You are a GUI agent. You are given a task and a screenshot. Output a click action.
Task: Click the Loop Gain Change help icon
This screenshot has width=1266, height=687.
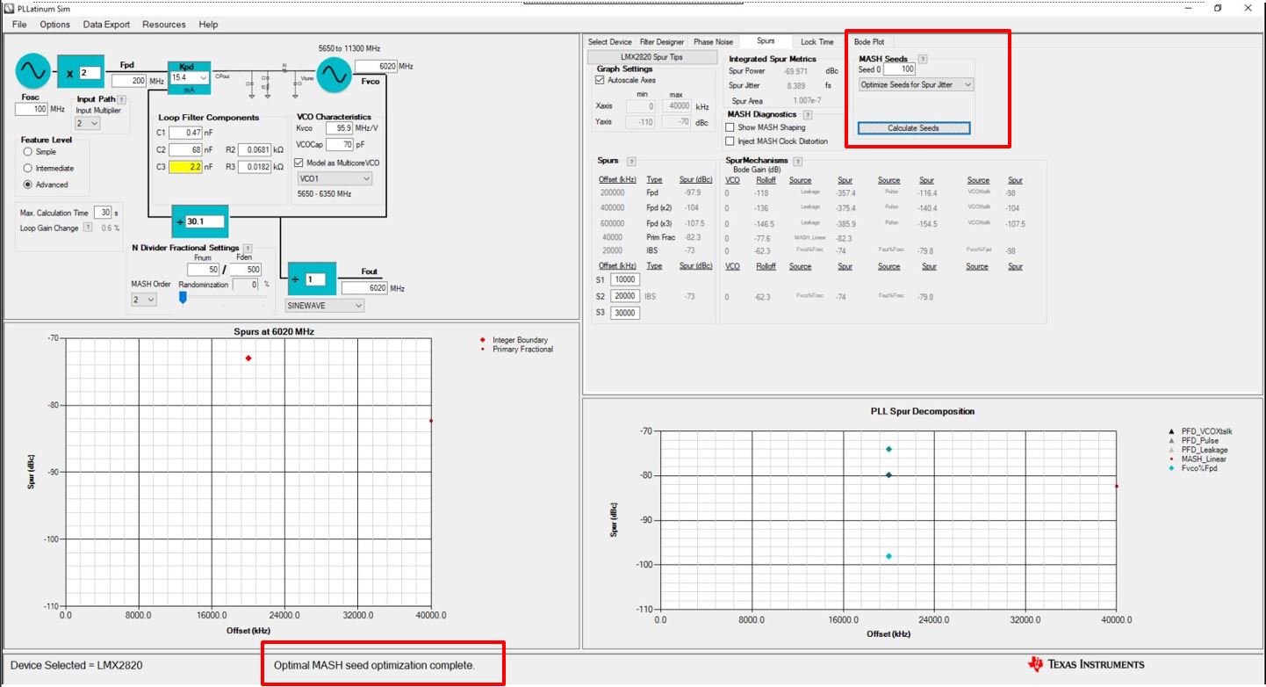pyautogui.click(x=87, y=228)
